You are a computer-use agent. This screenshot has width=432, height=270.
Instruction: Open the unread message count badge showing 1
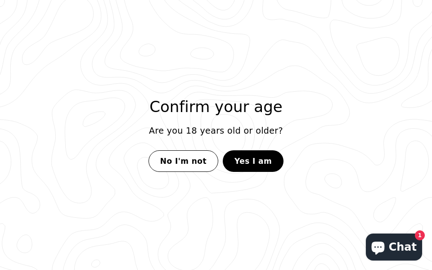[x=420, y=235]
